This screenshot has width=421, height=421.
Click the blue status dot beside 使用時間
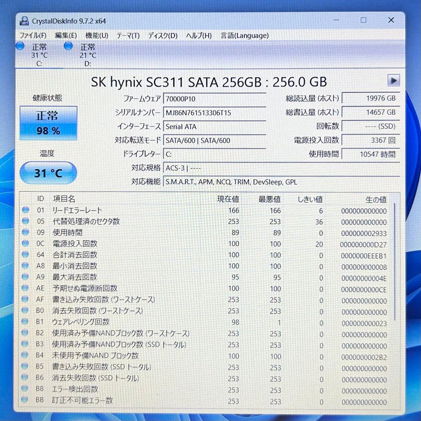click(x=25, y=232)
